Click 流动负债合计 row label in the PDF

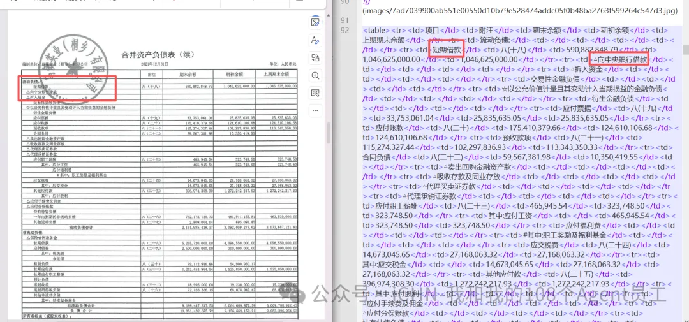[x=80, y=227]
